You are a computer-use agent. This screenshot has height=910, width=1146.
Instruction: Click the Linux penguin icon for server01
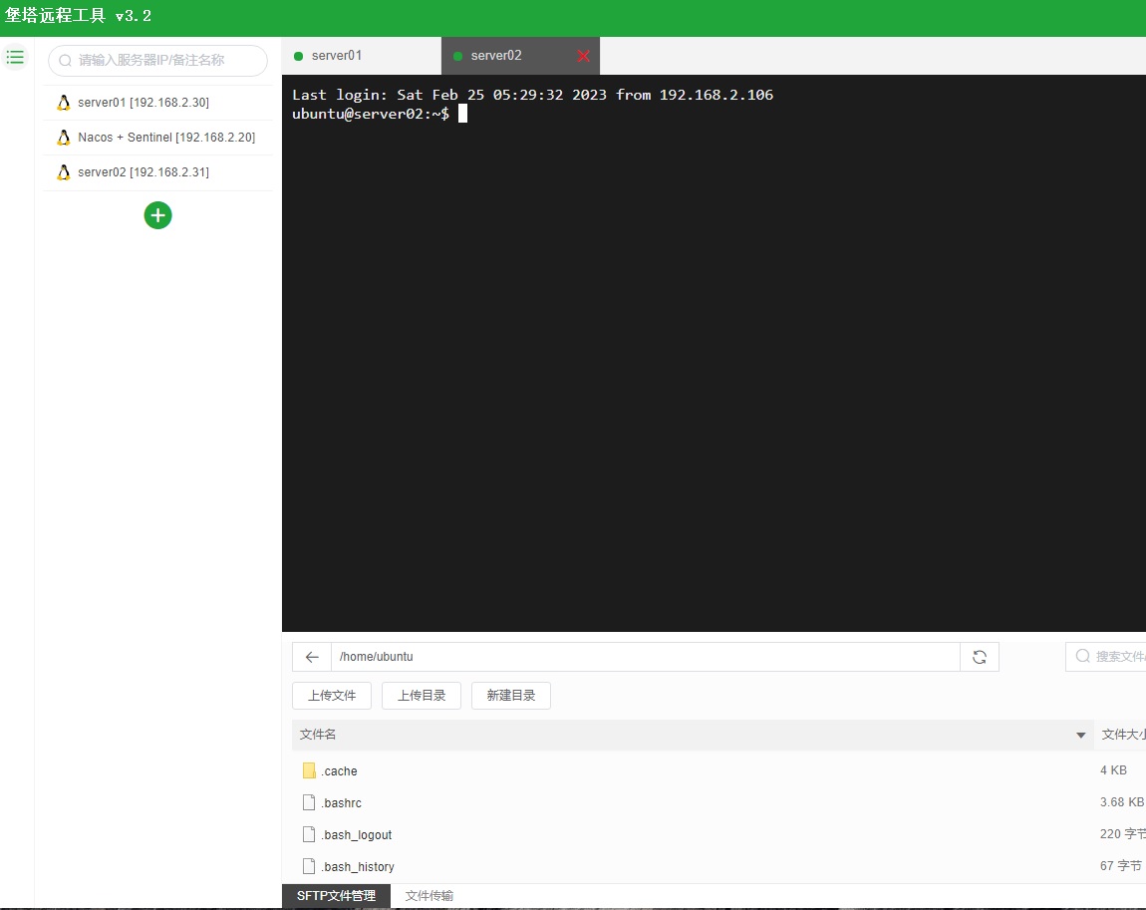[64, 103]
